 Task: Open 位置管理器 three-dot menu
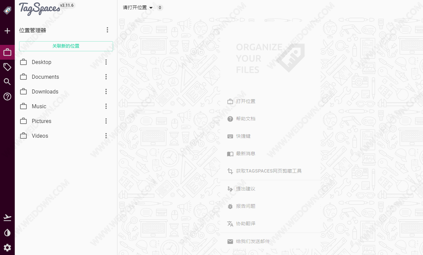[107, 30]
